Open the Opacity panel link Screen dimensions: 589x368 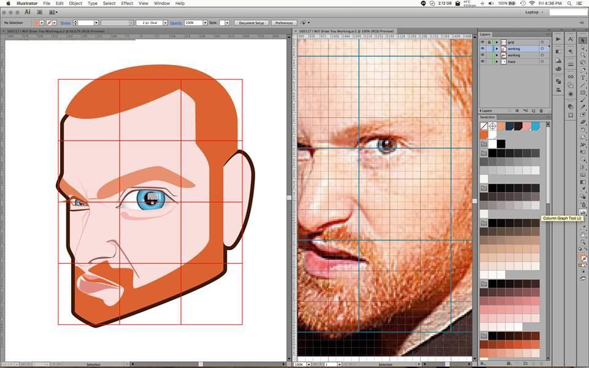pos(176,23)
